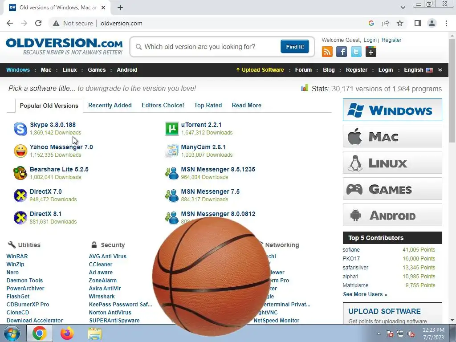
Task: Open the Chrome side panel icon
Action: 418,23
